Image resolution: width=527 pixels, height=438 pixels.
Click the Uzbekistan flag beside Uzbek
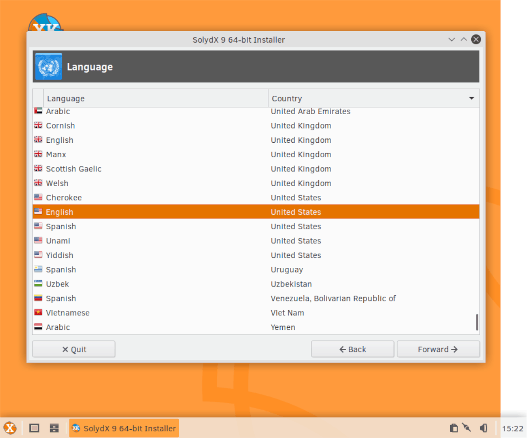(x=38, y=284)
